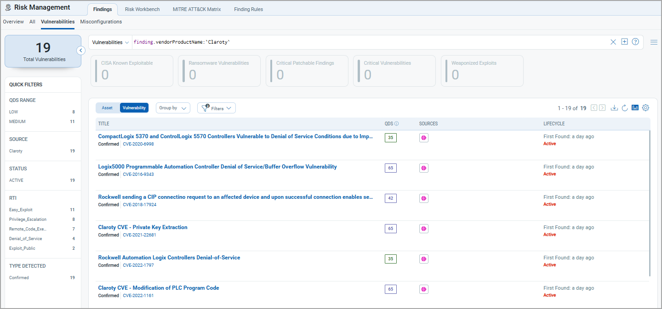Click the download results icon
Screen dimensions: 662x309
click(614, 108)
